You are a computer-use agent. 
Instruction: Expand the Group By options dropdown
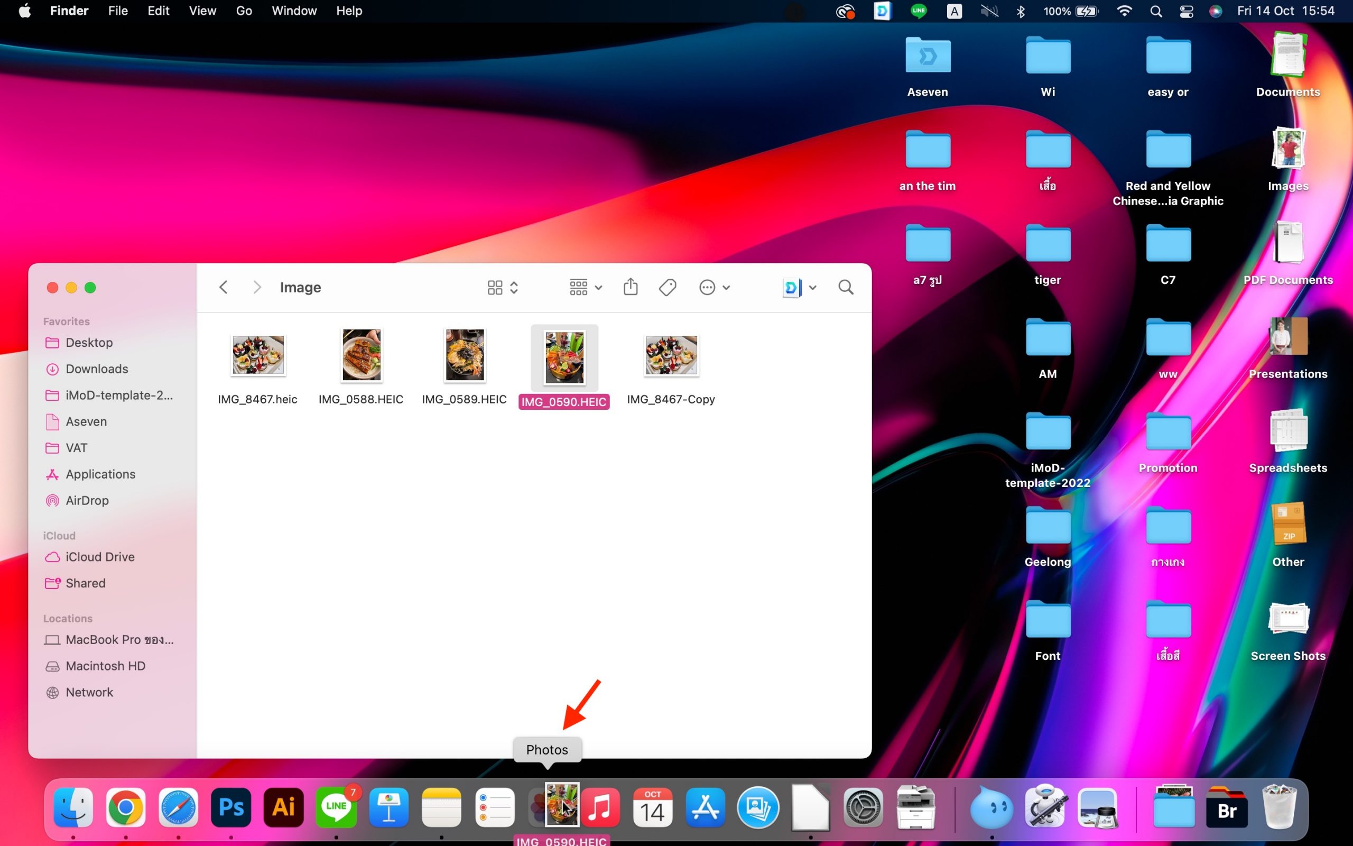coord(585,287)
